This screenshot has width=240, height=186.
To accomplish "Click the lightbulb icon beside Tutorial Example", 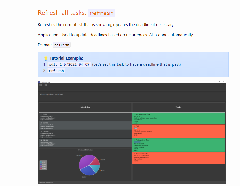I will (46, 58).
